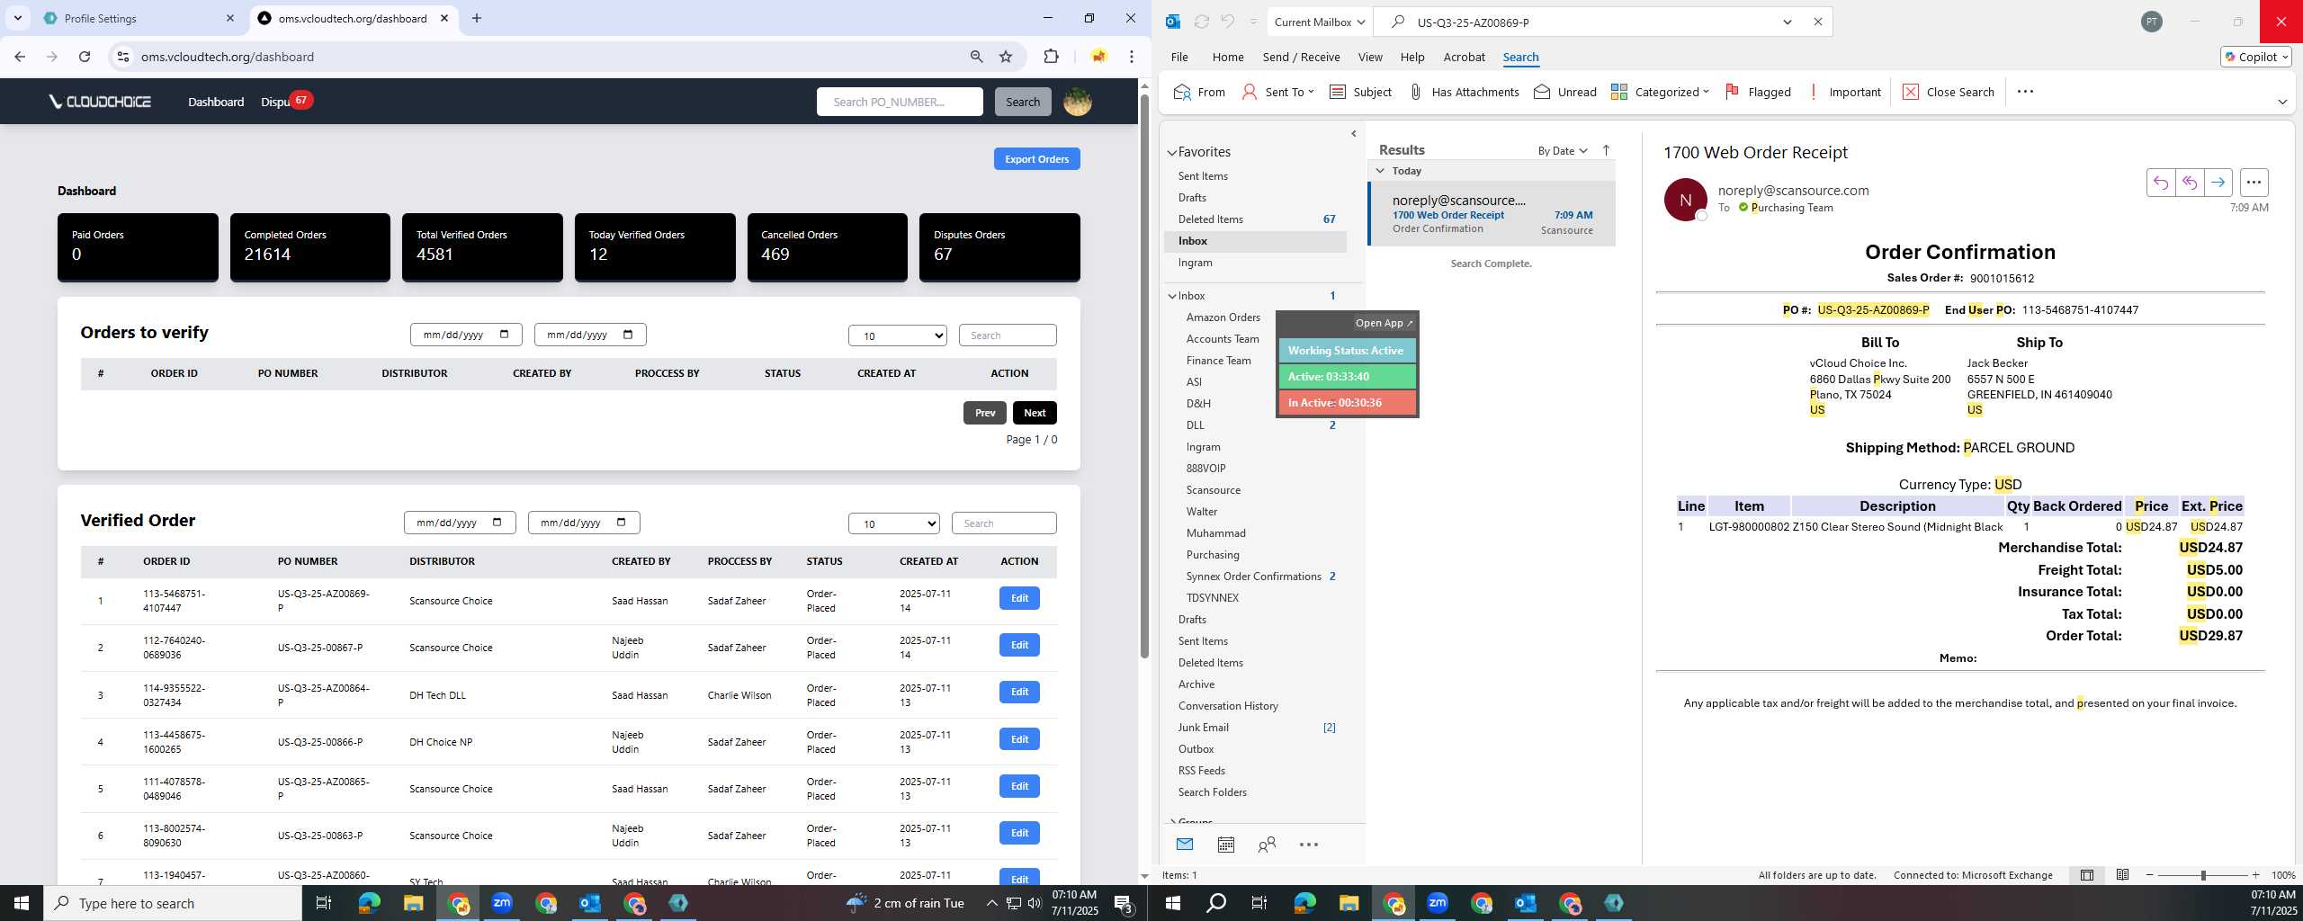Image resolution: width=2303 pixels, height=921 pixels.
Task: Bookmark the page with the star icon
Action: pos(1006,57)
